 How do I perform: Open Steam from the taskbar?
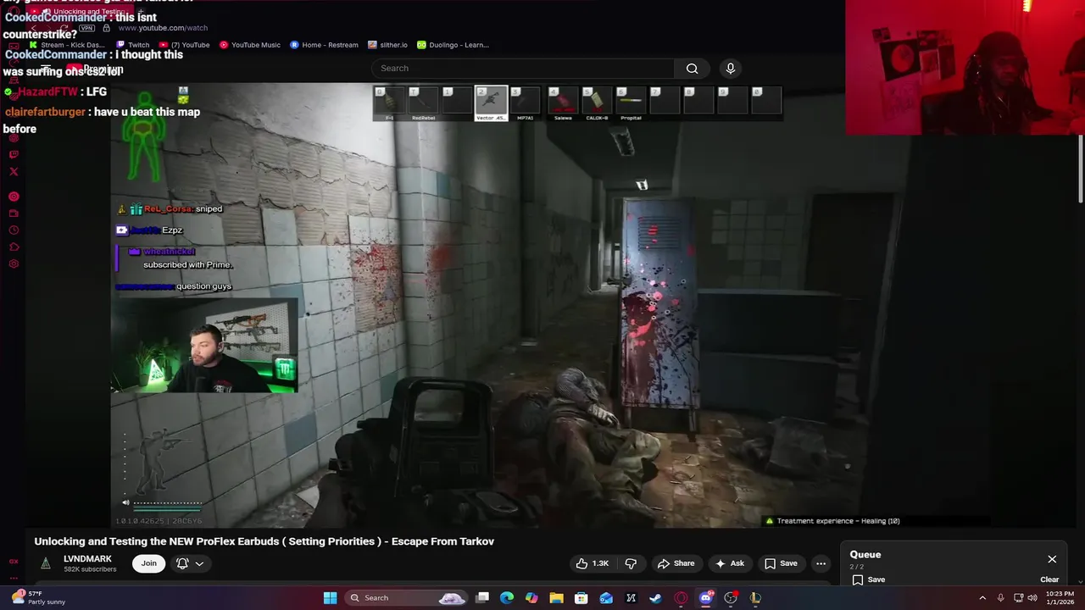click(655, 598)
